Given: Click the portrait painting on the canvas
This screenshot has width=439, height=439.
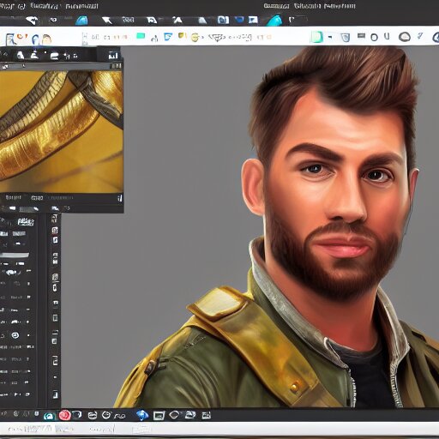Looking at the screenshot, I should pyautogui.click(x=276, y=226).
